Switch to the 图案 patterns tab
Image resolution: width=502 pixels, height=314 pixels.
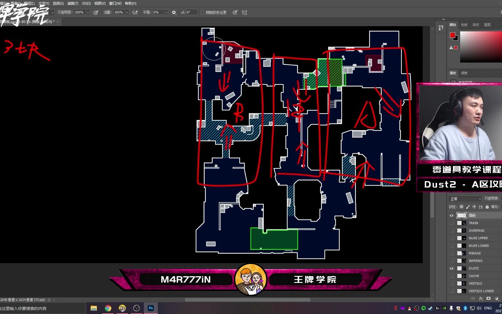click(x=487, y=25)
